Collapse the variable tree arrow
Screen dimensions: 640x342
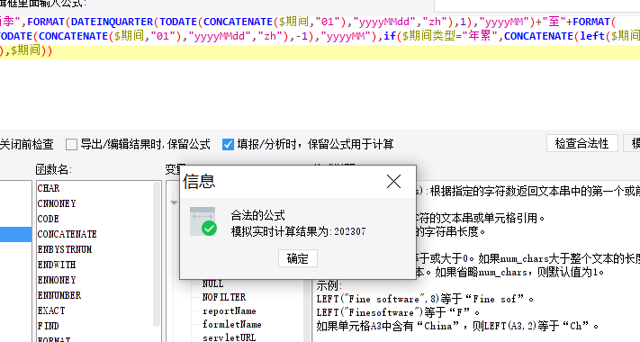click(x=174, y=202)
